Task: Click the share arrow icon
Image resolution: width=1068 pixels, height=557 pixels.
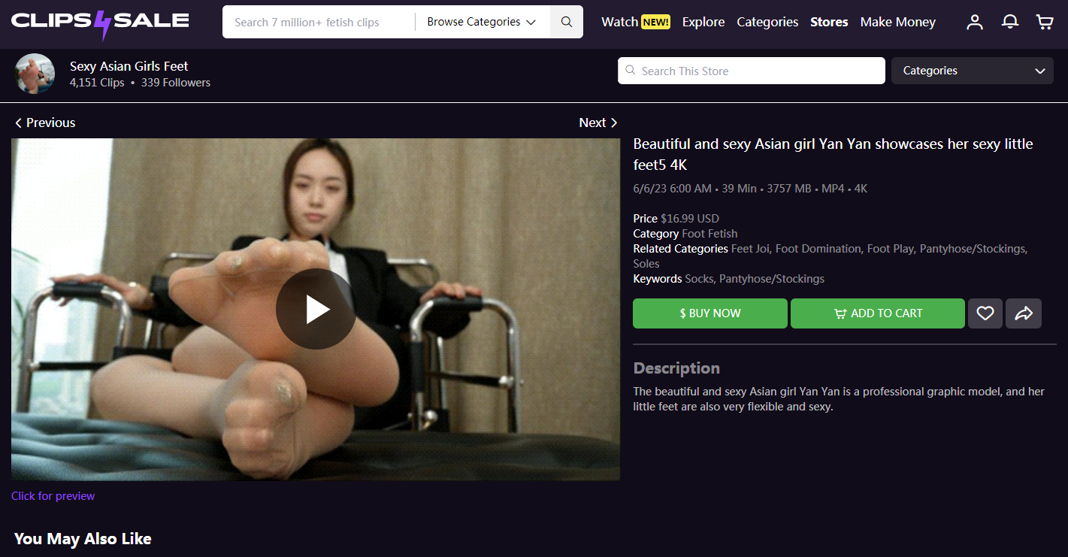Action: point(1024,313)
